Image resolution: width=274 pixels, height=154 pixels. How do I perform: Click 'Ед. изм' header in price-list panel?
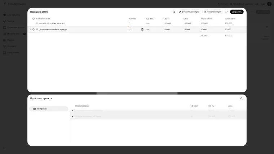pos(194,106)
